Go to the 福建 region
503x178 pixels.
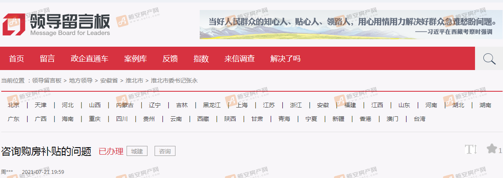350,105
